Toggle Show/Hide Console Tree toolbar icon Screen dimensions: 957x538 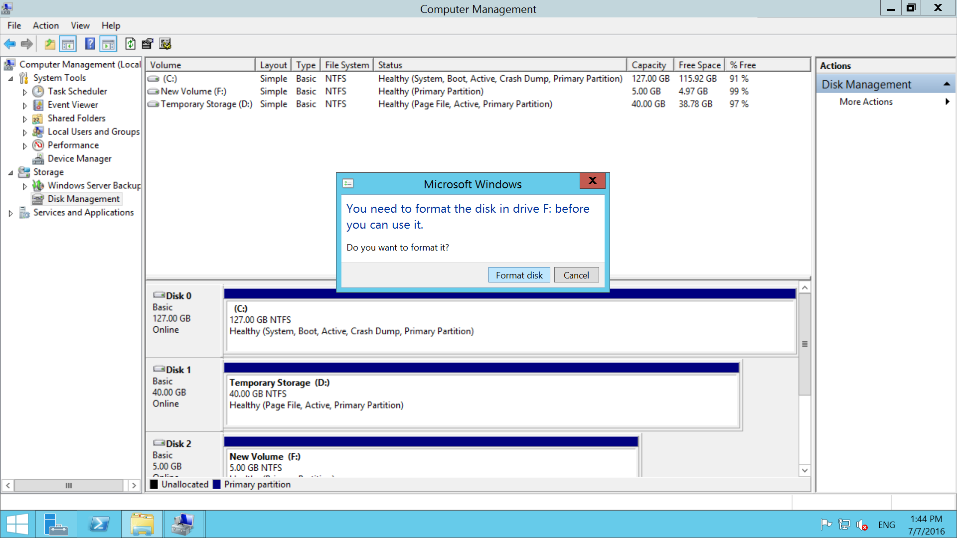(68, 44)
